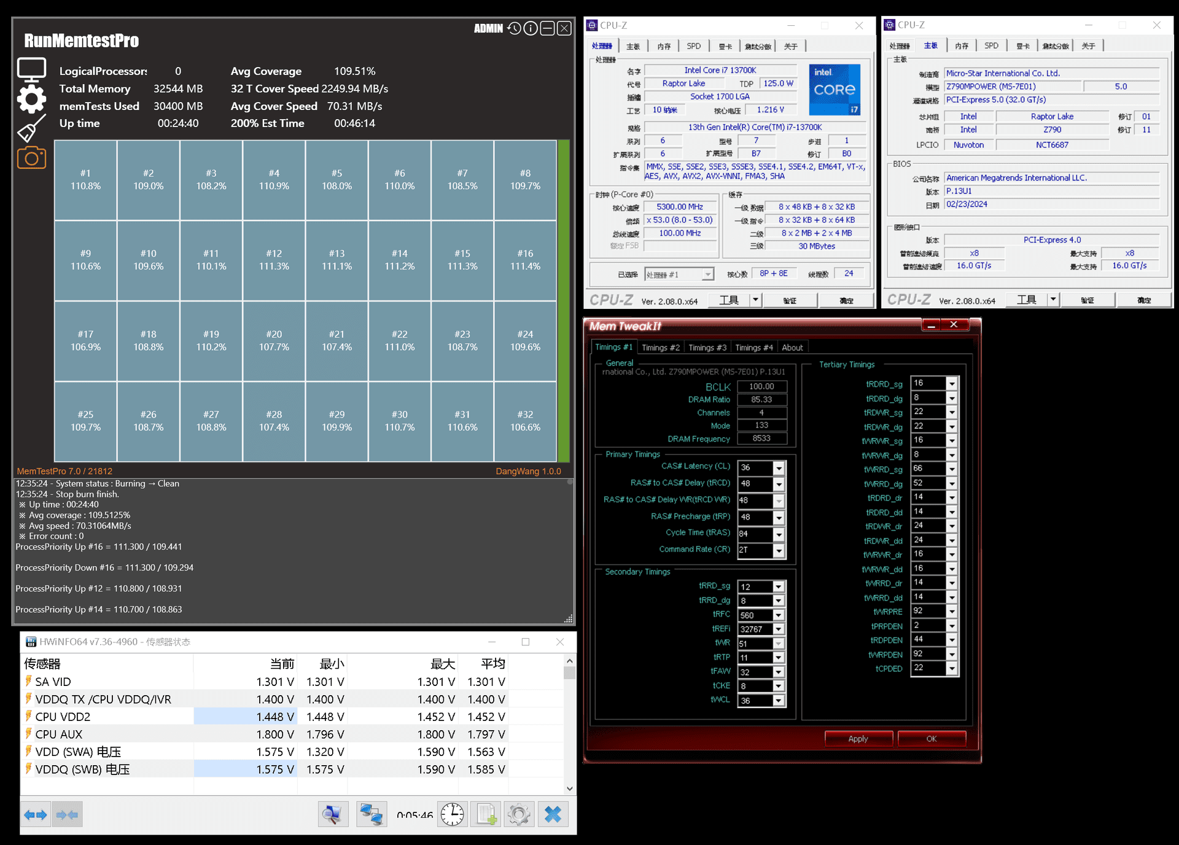Click the HWiNFO collapse arrows icon
The width and height of the screenshot is (1179, 845).
[67, 815]
